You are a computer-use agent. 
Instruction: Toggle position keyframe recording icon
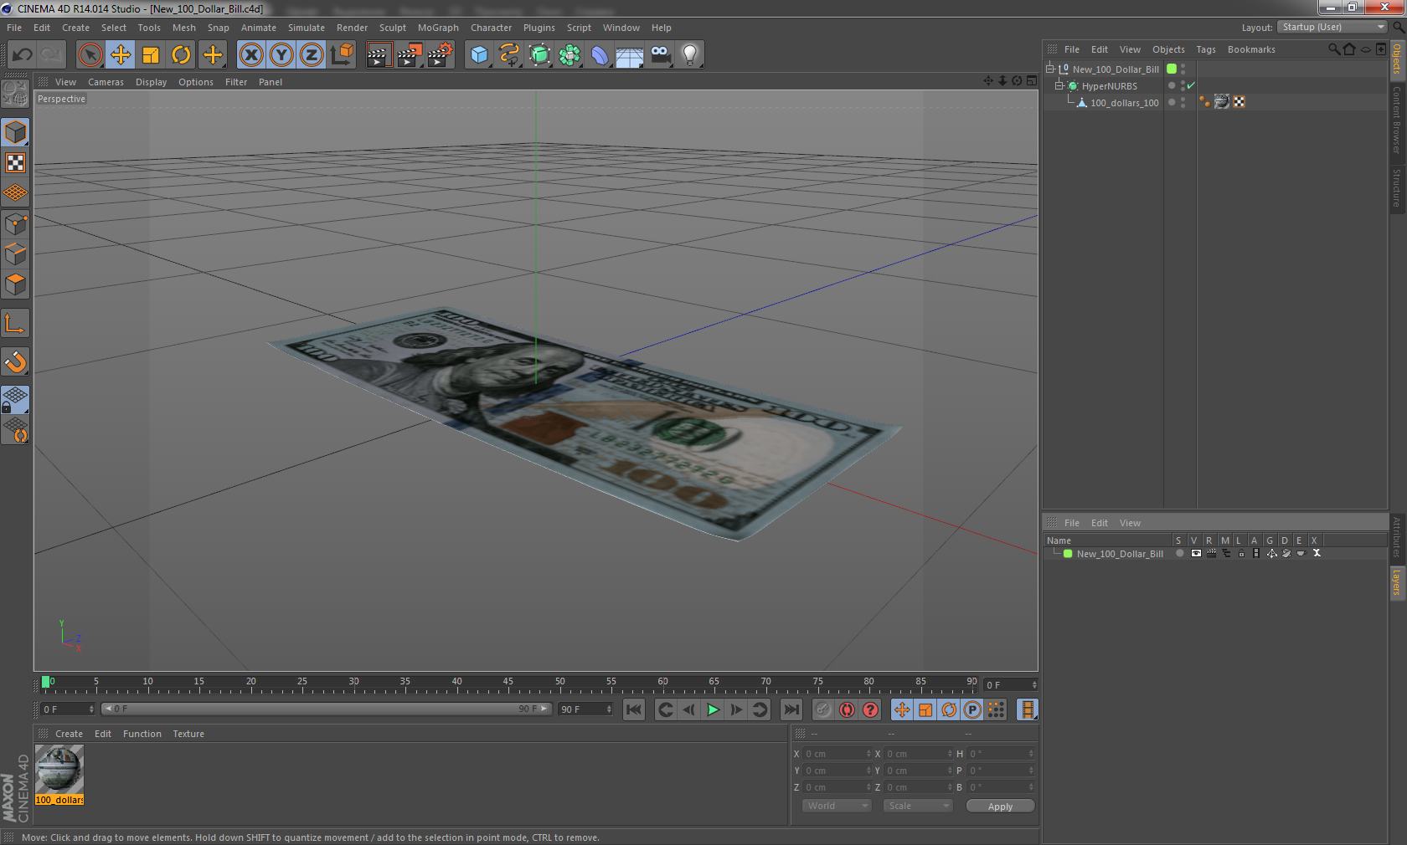[x=902, y=709]
